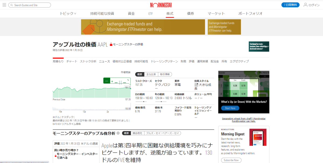
Task: Open 株式 nav item
Action: (170, 13)
